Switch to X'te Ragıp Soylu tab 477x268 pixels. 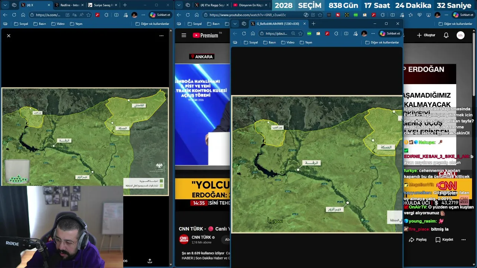(211, 5)
